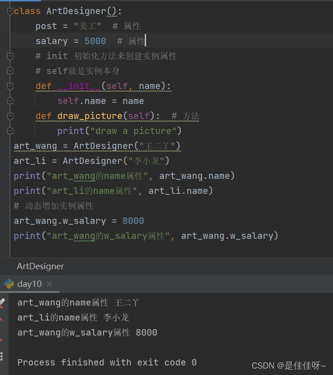Click the line 'art_li = ArtDesigner("李小龙")'

tap(92, 161)
